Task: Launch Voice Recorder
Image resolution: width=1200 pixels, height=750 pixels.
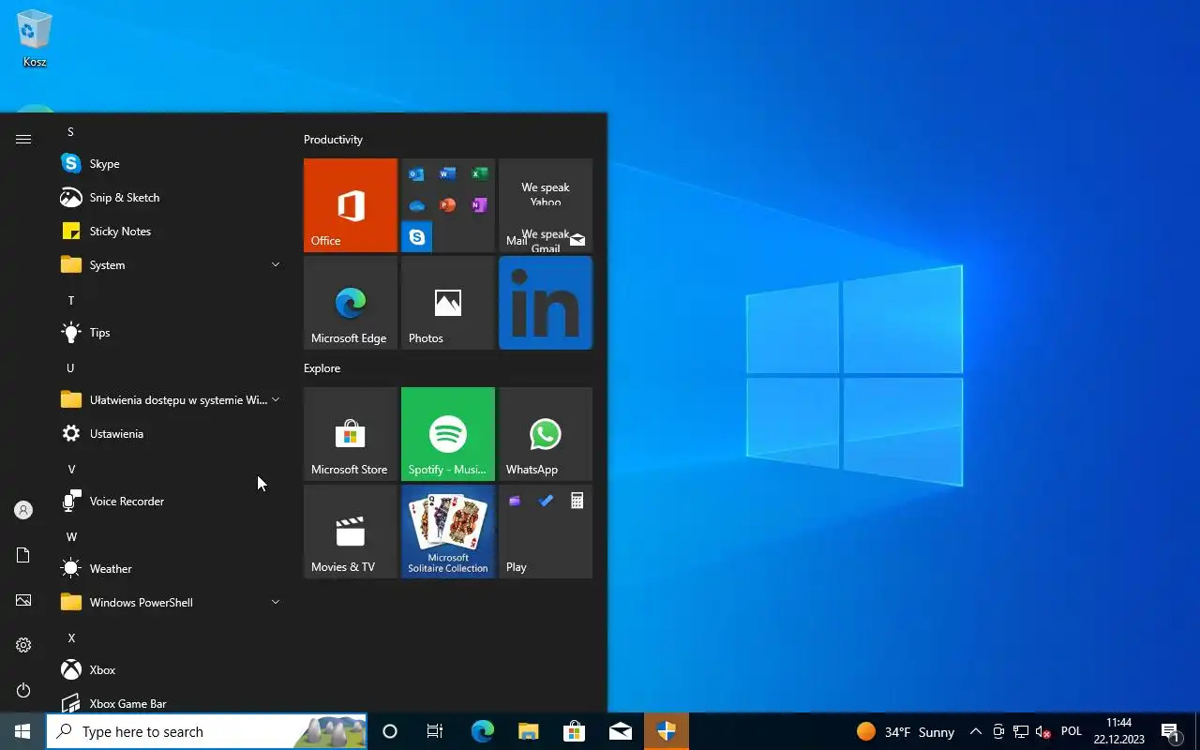Action: click(x=171, y=502)
